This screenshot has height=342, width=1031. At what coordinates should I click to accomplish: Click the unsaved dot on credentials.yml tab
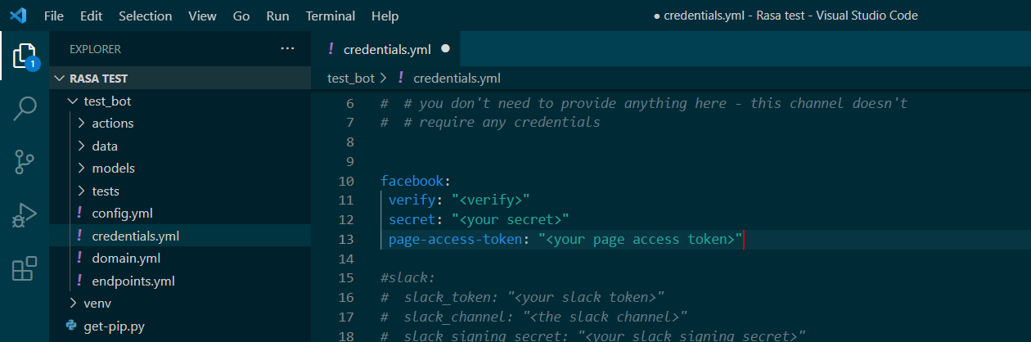coord(446,49)
